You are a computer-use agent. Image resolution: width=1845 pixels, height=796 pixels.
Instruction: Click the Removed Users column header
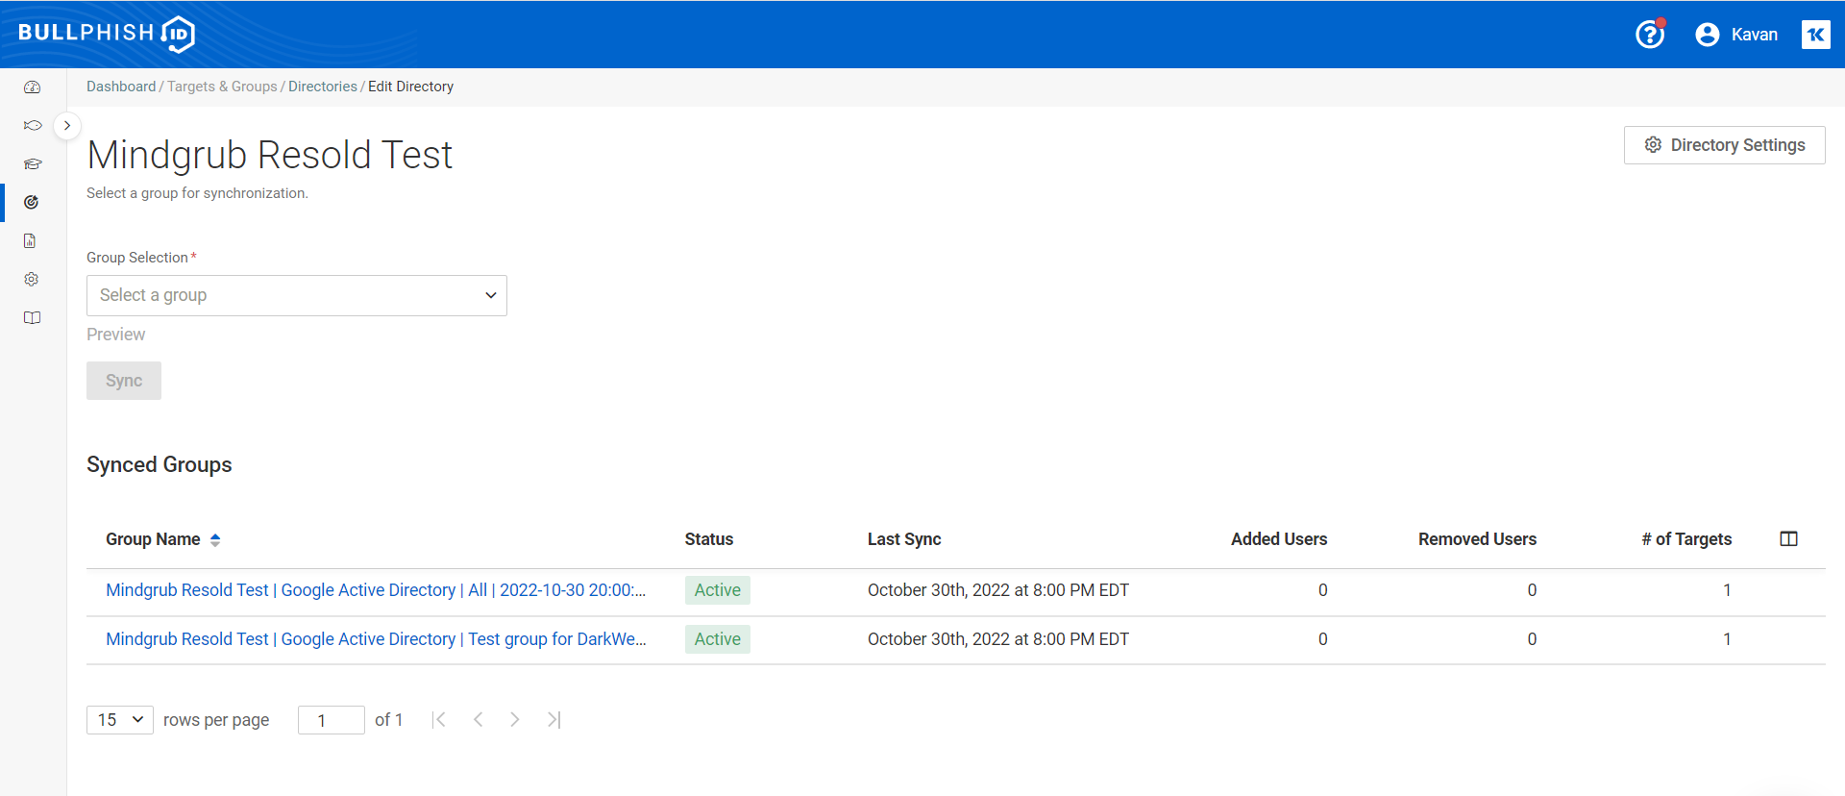tap(1477, 539)
